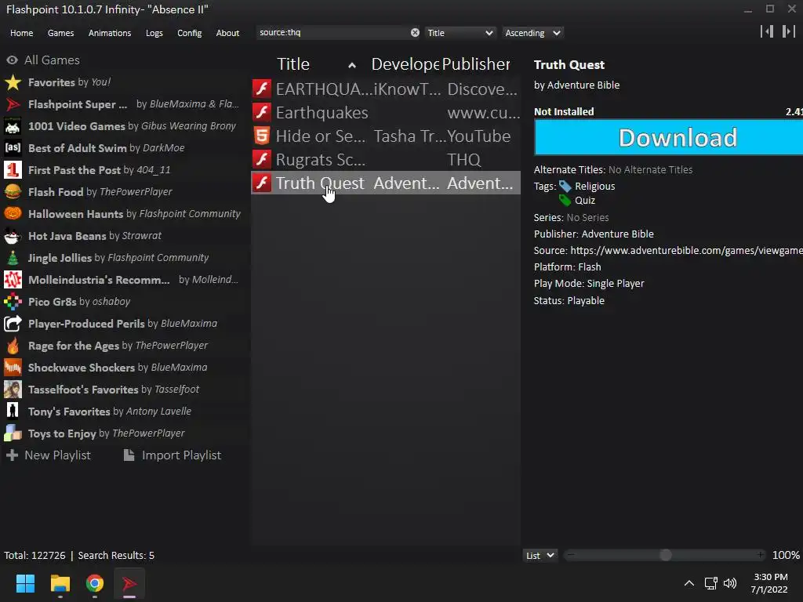Viewport: 803px width, 602px height.
Task: Click the First Past the Post icon
Action: (13, 170)
